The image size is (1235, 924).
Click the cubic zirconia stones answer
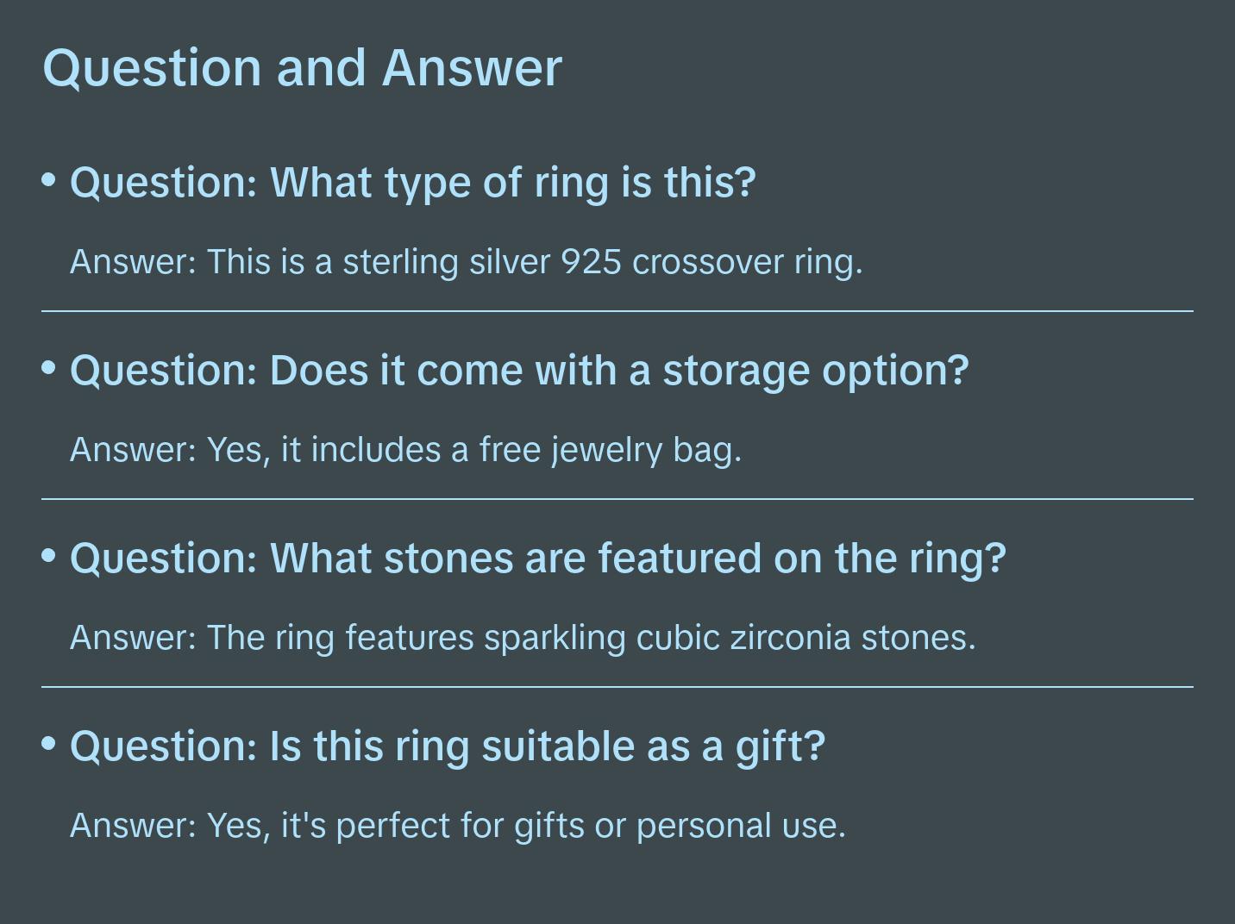(523, 638)
